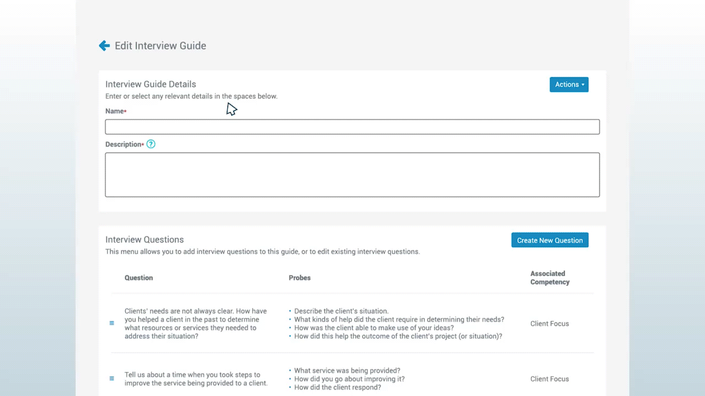Open the Actions dropdown menu
Viewport: 705px width, 396px height.
tap(569, 85)
